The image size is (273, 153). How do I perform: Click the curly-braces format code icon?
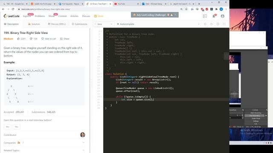click(x=205, y=24)
